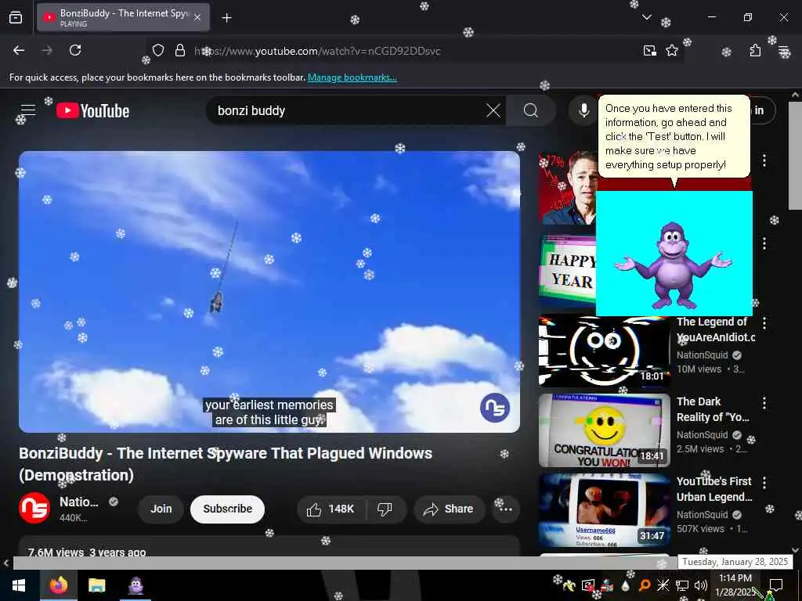The image size is (802, 601).
Task: Open the Windows Start menu
Action: tap(20, 585)
